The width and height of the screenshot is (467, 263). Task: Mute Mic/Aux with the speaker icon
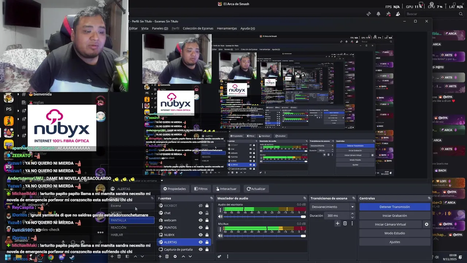(220, 236)
